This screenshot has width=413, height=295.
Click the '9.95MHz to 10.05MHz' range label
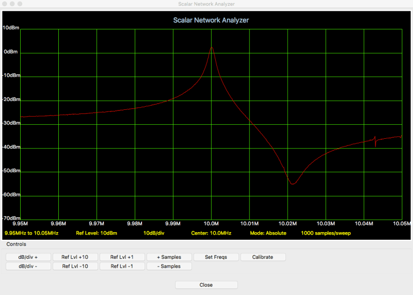(x=31, y=233)
